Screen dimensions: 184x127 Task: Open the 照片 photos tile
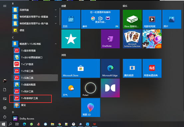pos(172,19)
